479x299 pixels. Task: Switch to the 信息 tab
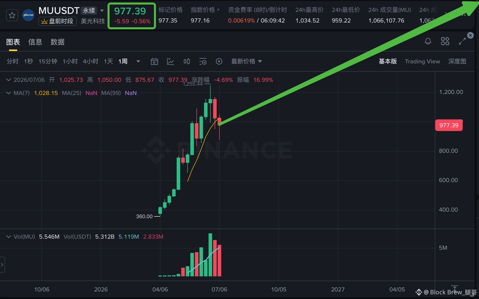[x=35, y=42]
